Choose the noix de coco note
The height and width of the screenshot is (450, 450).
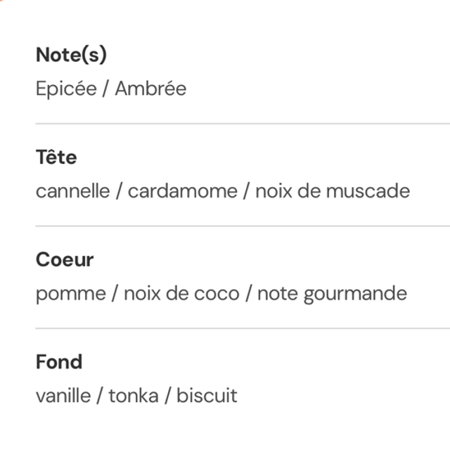181,293
